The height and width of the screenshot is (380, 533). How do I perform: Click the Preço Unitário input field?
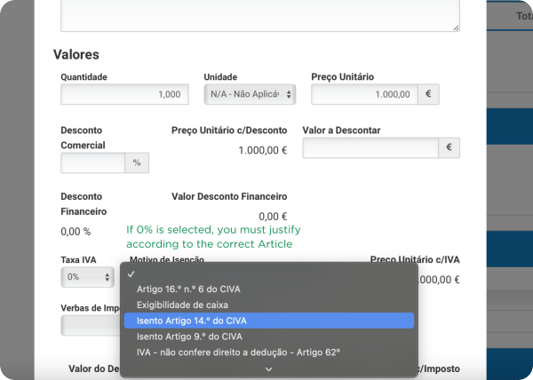(364, 94)
